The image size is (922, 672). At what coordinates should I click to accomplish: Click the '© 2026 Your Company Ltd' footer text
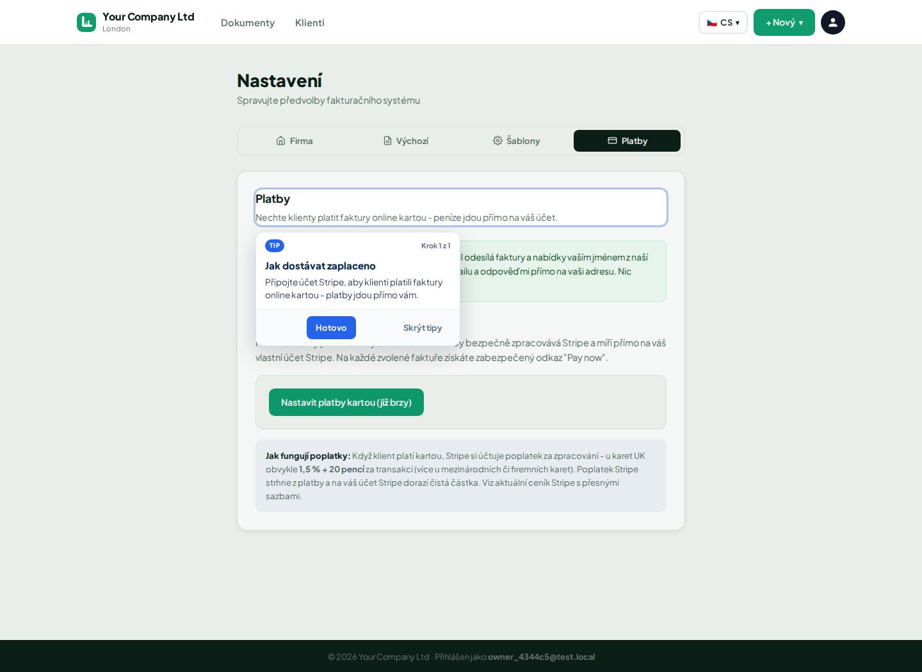[x=378, y=657]
